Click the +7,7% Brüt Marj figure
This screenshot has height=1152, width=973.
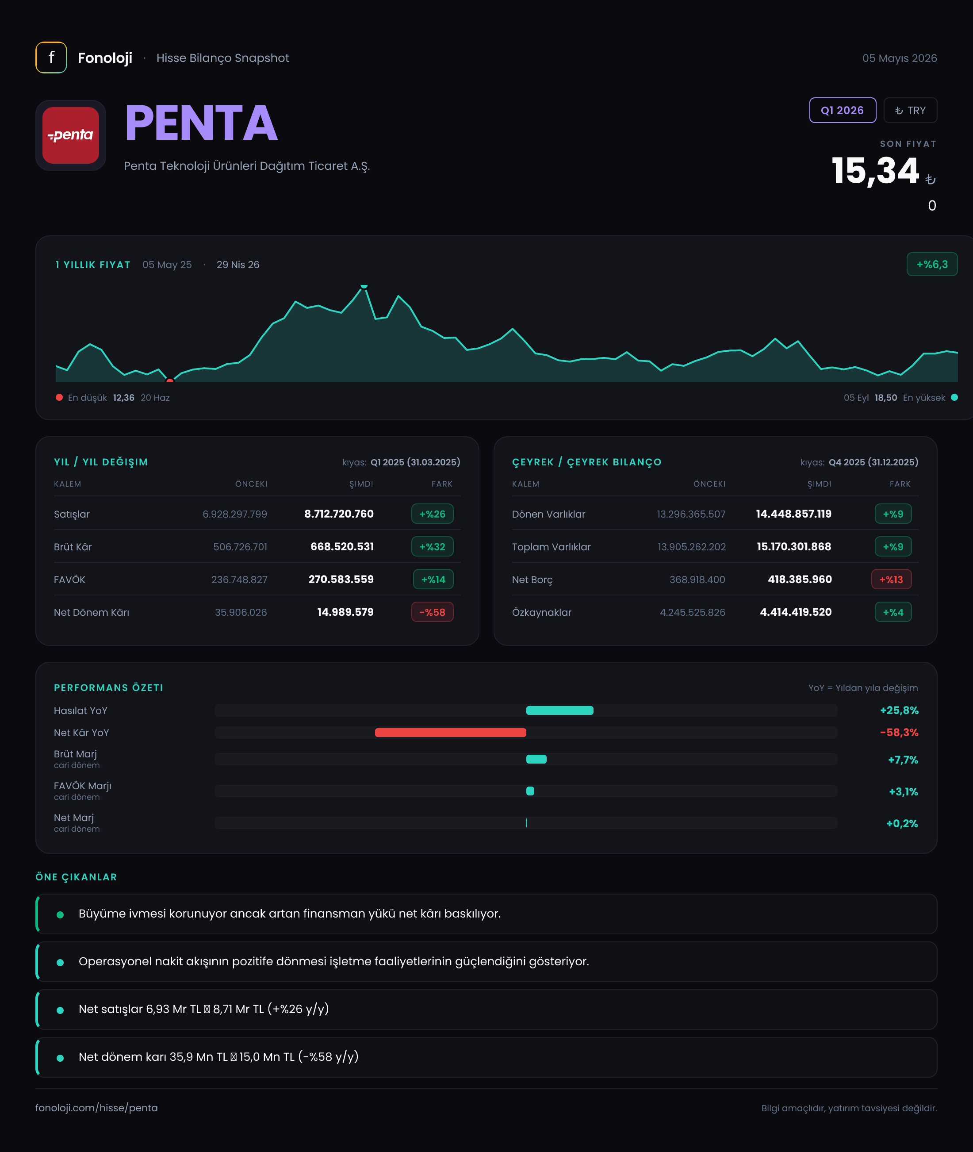(903, 760)
